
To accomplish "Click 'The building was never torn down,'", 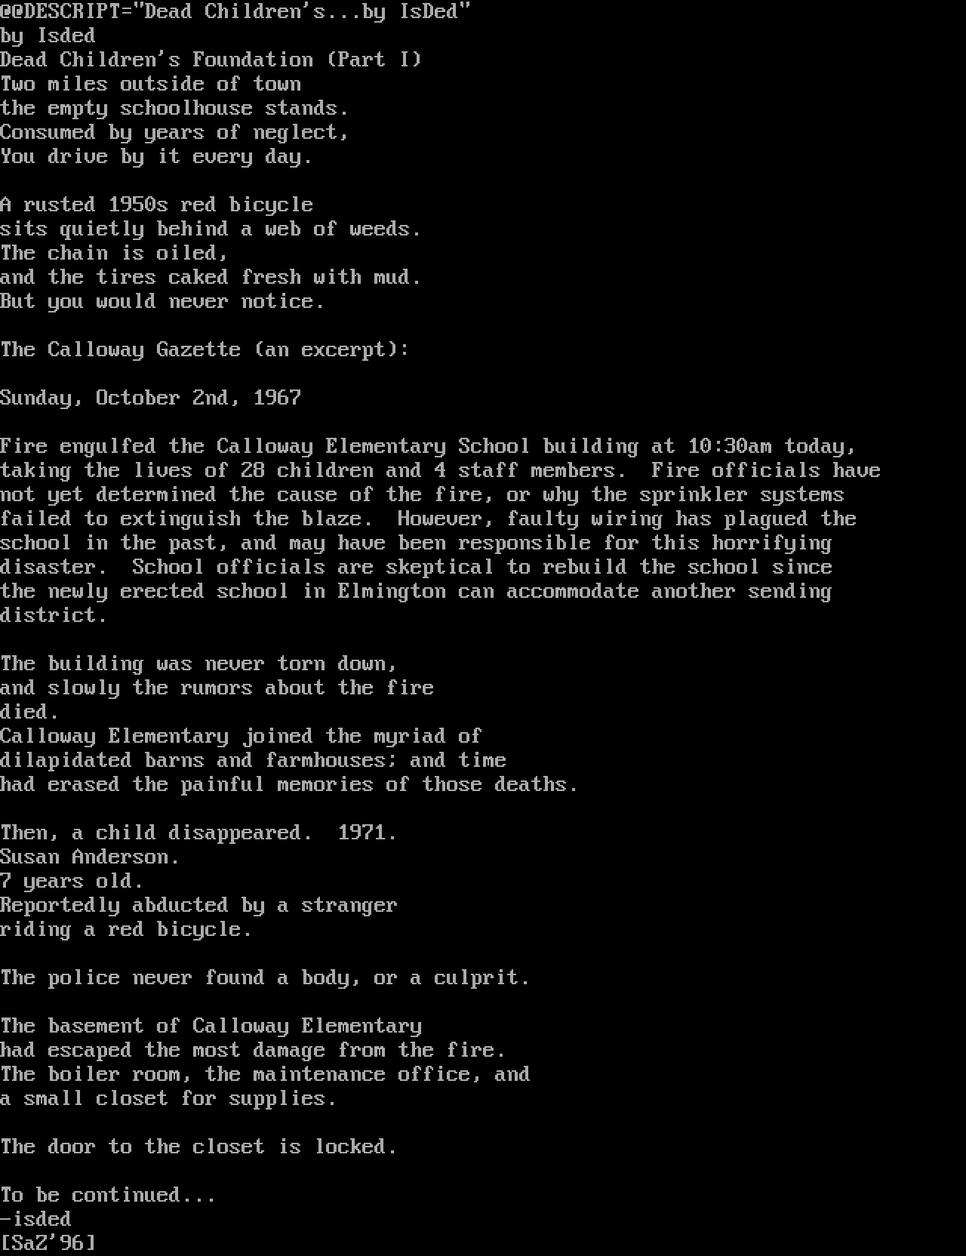I will 199,663.
